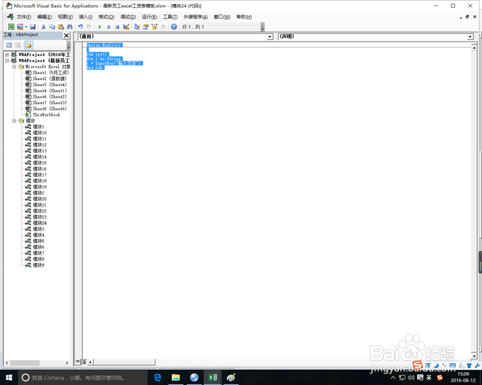482x385 pixels.
Task: Open Project Explorer from the toolbar icon
Action: pyautogui.click(x=137, y=27)
